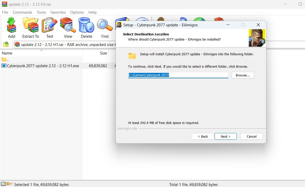Open the File menu
This screenshot has width=305, height=187.
(5, 12)
